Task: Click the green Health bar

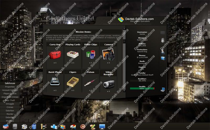Action: pos(142,89)
